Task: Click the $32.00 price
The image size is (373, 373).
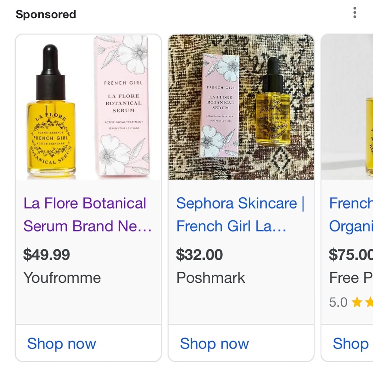Action: click(199, 255)
